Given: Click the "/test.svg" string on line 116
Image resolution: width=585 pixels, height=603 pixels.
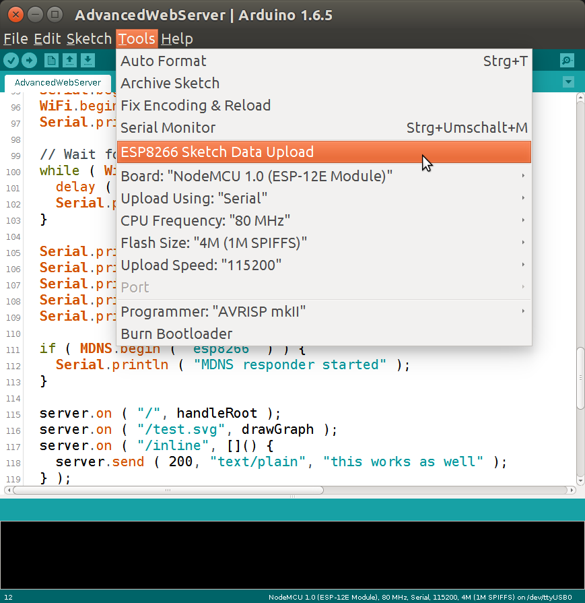Looking at the screenshot, I should pos(181,429).
